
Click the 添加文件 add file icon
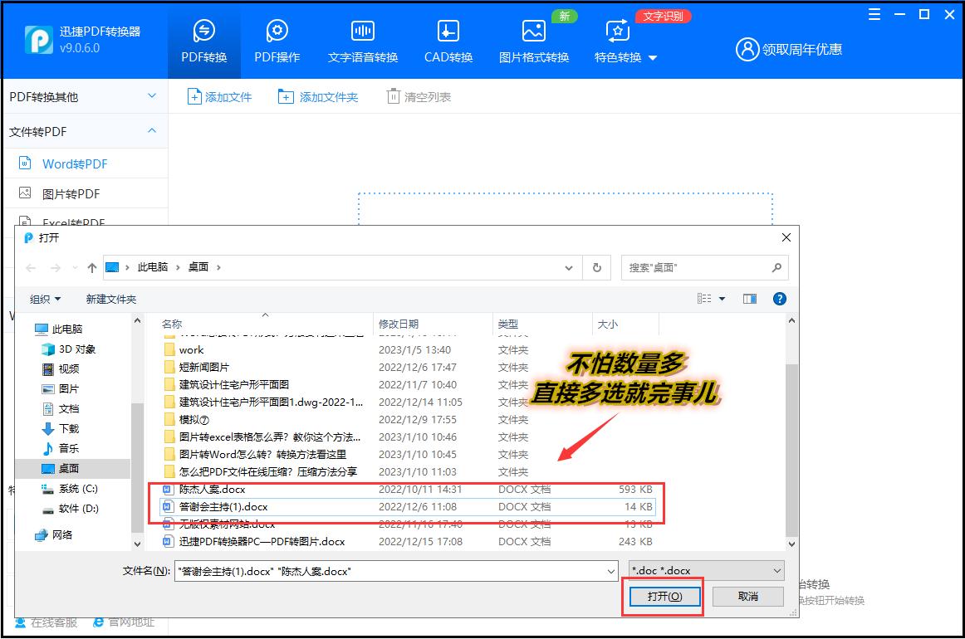[194, 96]
